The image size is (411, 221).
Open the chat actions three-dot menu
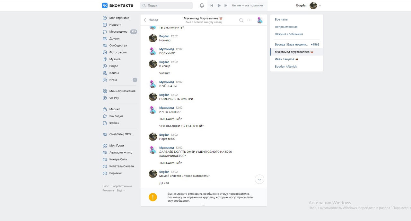point(249,20)
